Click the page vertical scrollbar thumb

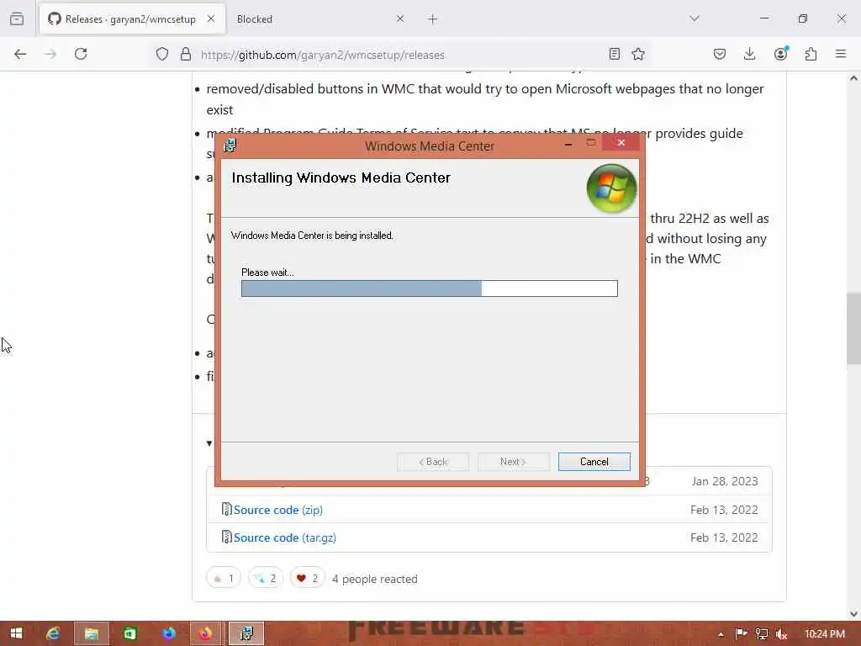[x=853, y=329]
